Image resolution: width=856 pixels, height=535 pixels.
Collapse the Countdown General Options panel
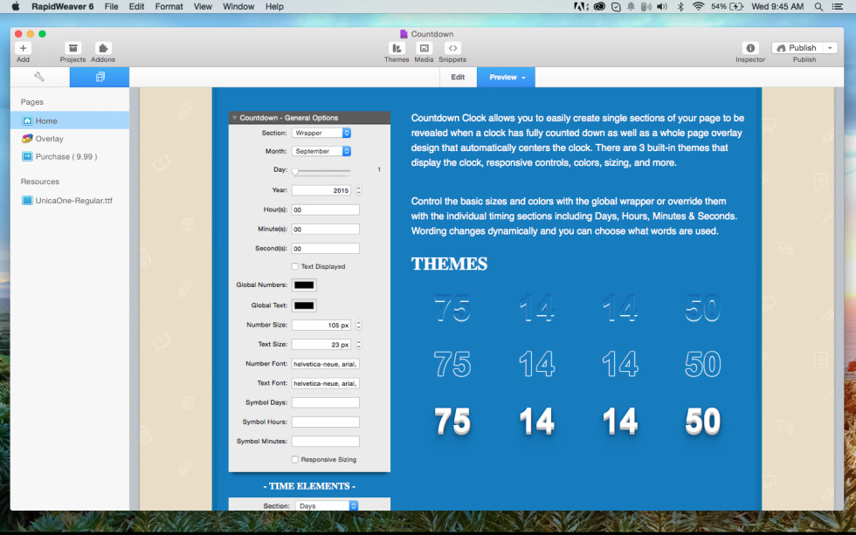tap(234, 118)
